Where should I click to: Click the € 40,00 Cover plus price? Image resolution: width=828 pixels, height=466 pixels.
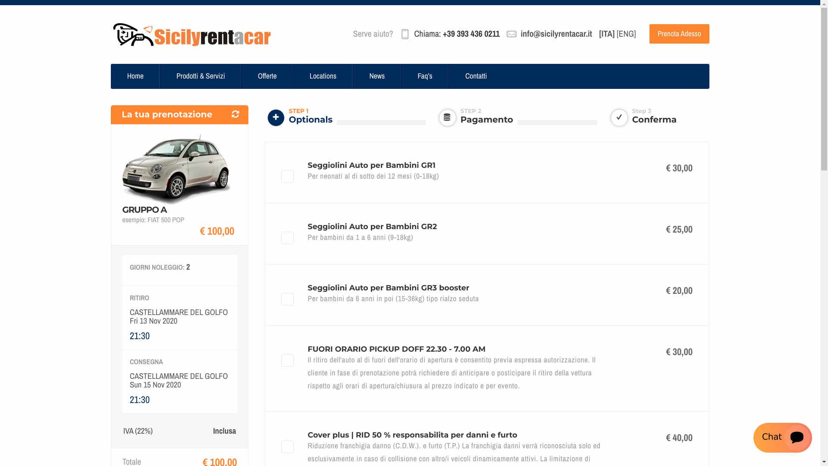click(679, 438)
